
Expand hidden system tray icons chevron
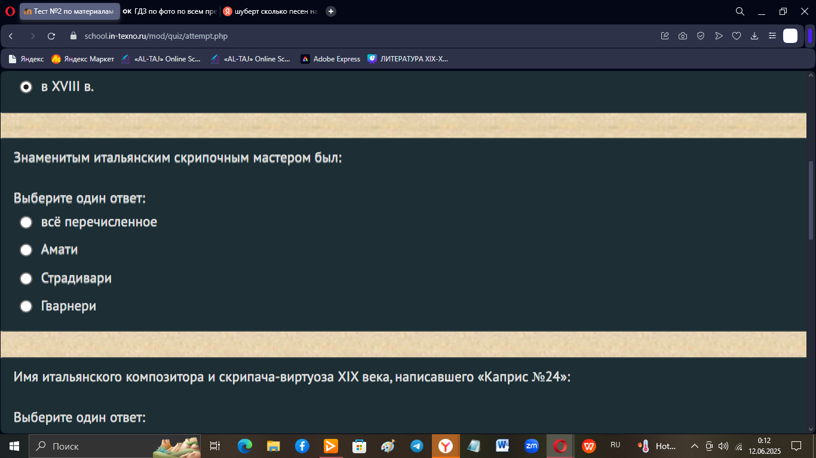coord(694,446)
